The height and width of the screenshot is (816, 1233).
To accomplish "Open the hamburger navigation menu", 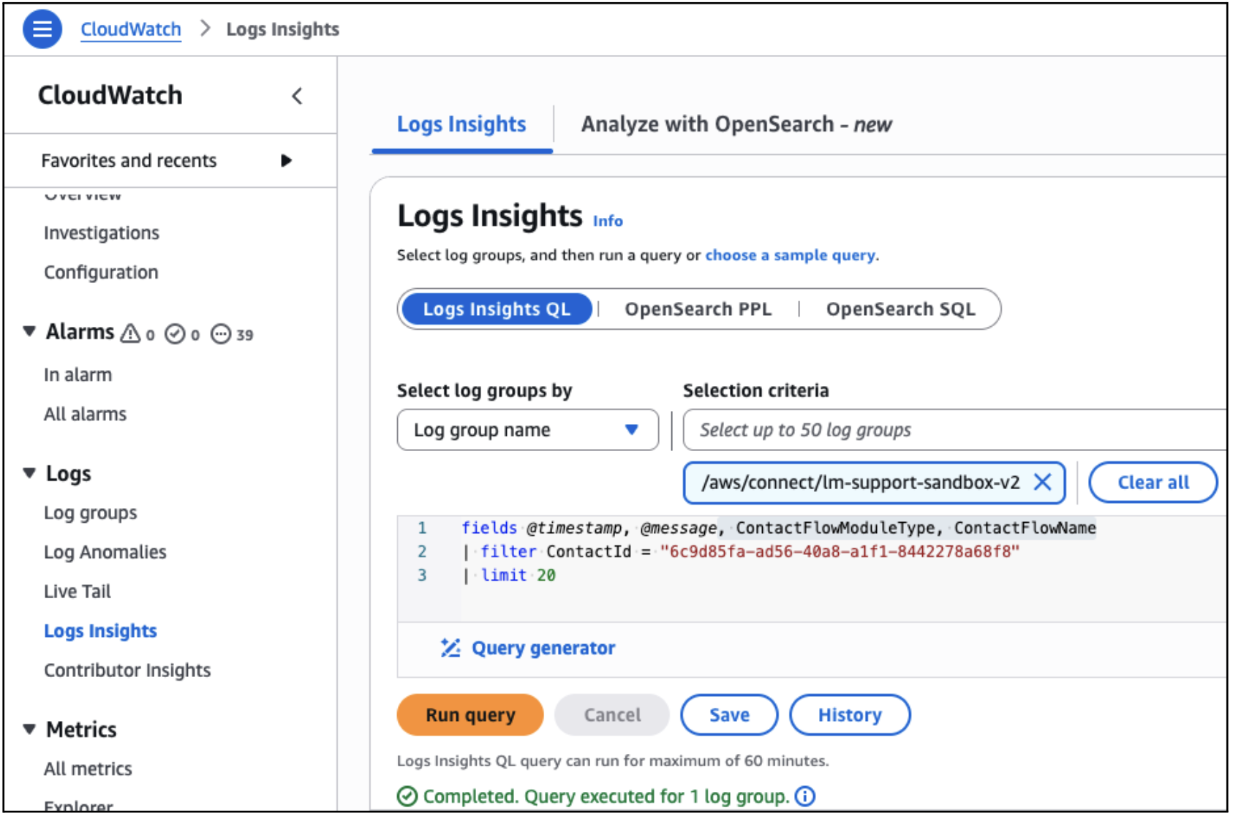I will point(42,29).
